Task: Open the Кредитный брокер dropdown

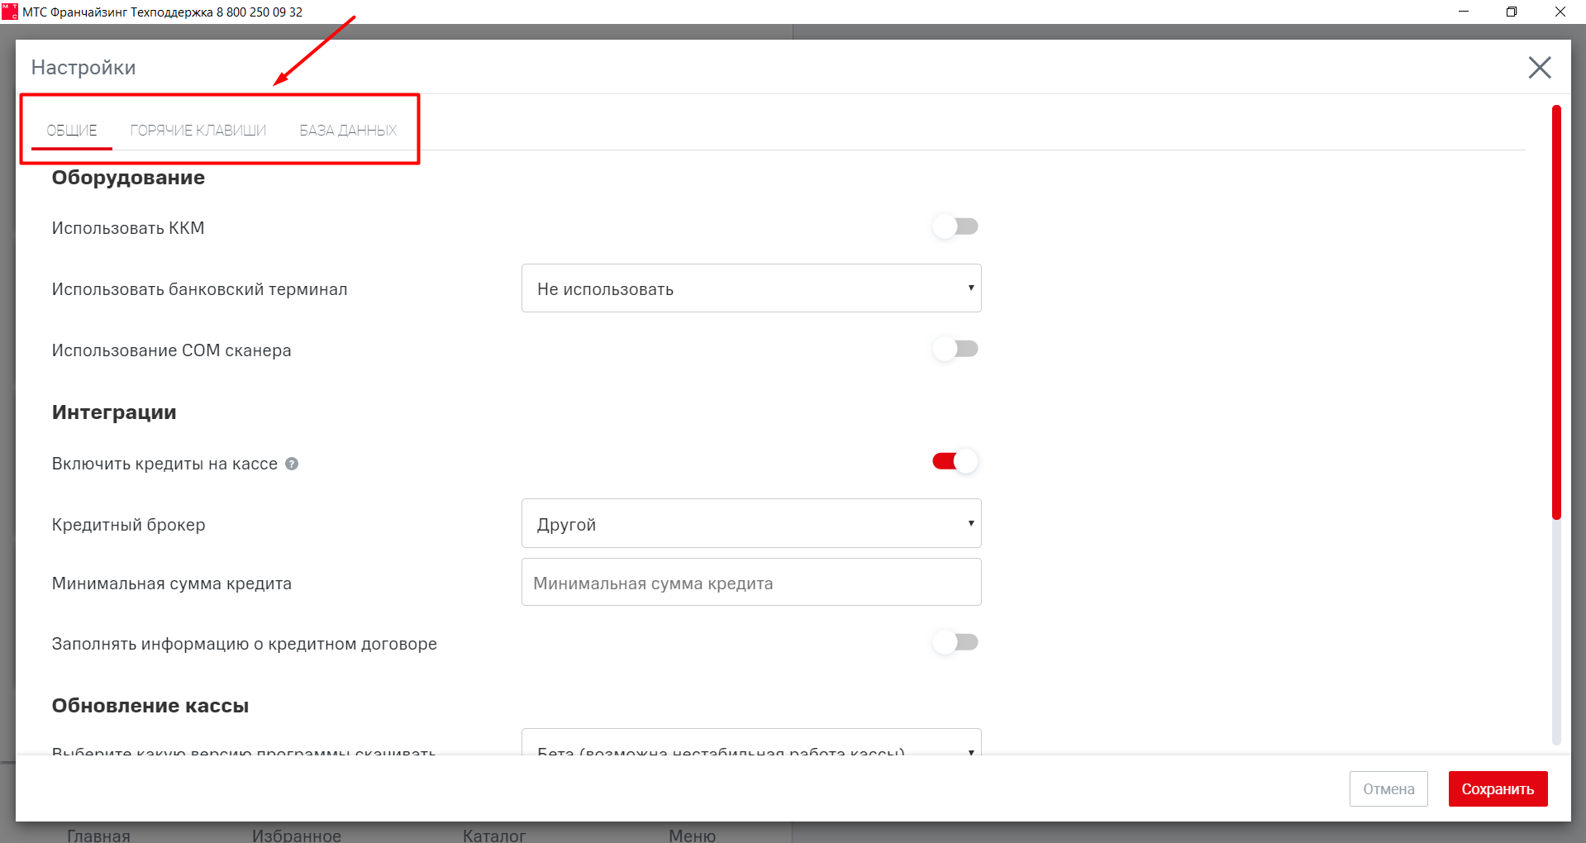Action: (751, 523)
